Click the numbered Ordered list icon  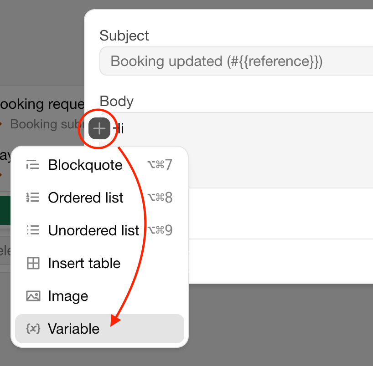pyautogui.click(x=33, y=198)
